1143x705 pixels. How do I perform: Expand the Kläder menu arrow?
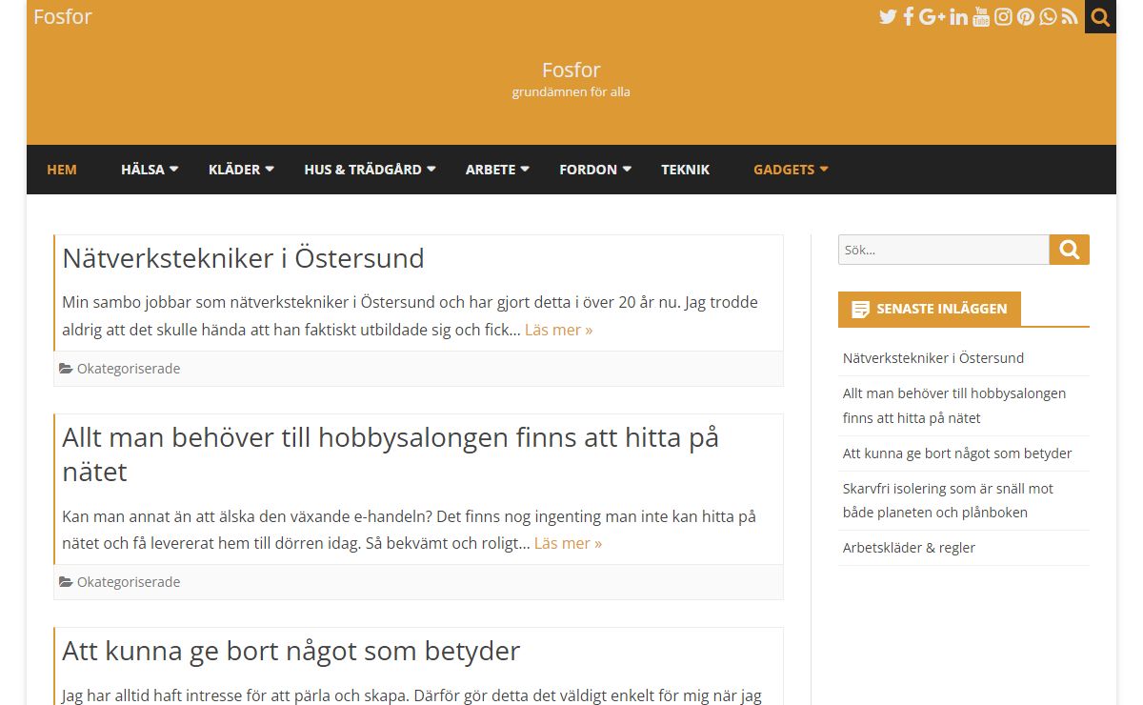270,169
